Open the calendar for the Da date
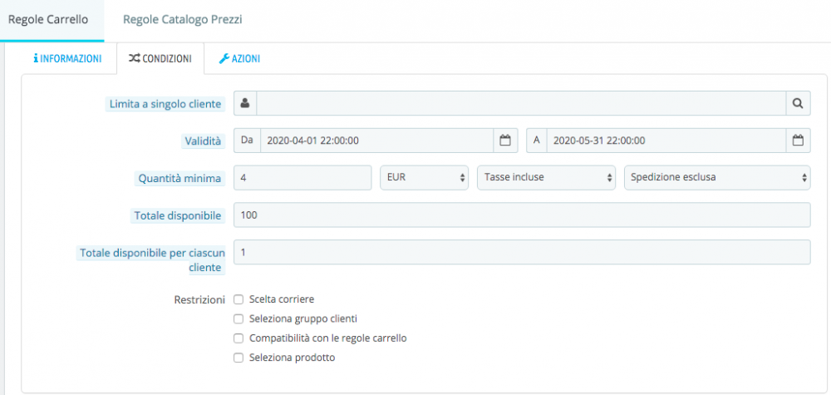This screenshot has width=831, height=395. point(505,141)
